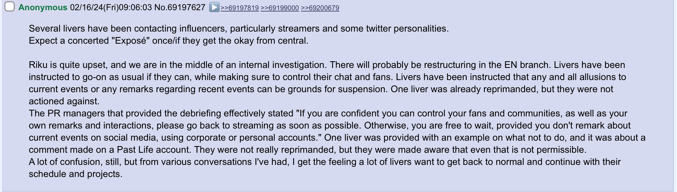677x192 pixels.
Task: Click the post number 69197627
Action: [186, 7]
